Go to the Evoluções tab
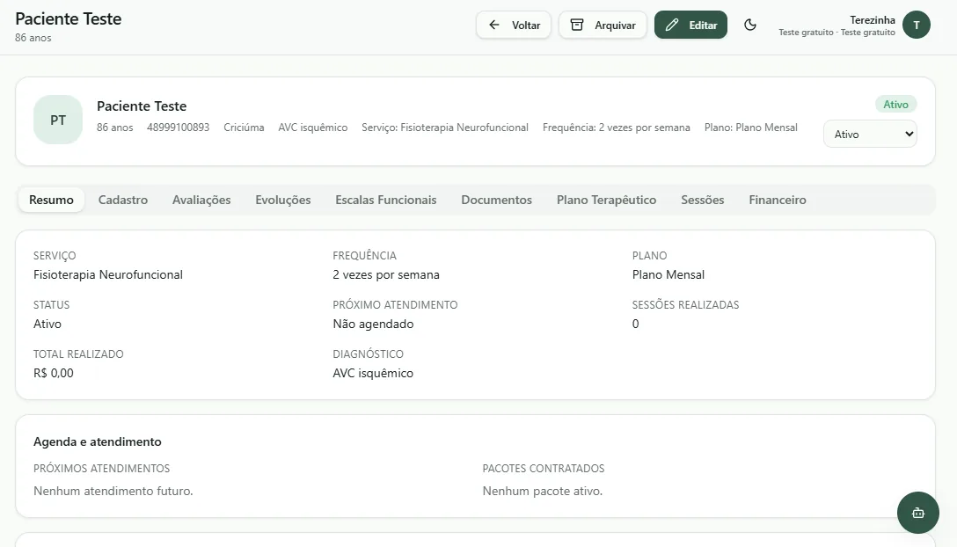Viewport: 957px width, 547px height. coord(283,200)
